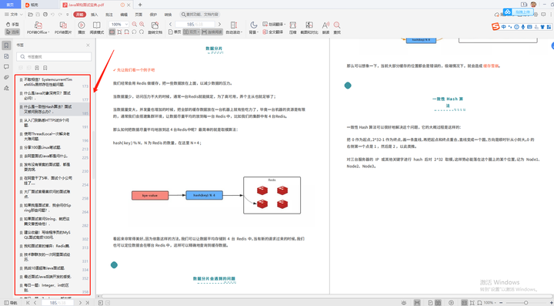Click the read aloud (朗读) icon

click(325, 28)
